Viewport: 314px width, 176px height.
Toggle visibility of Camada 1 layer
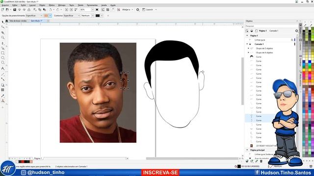[250, 44]
